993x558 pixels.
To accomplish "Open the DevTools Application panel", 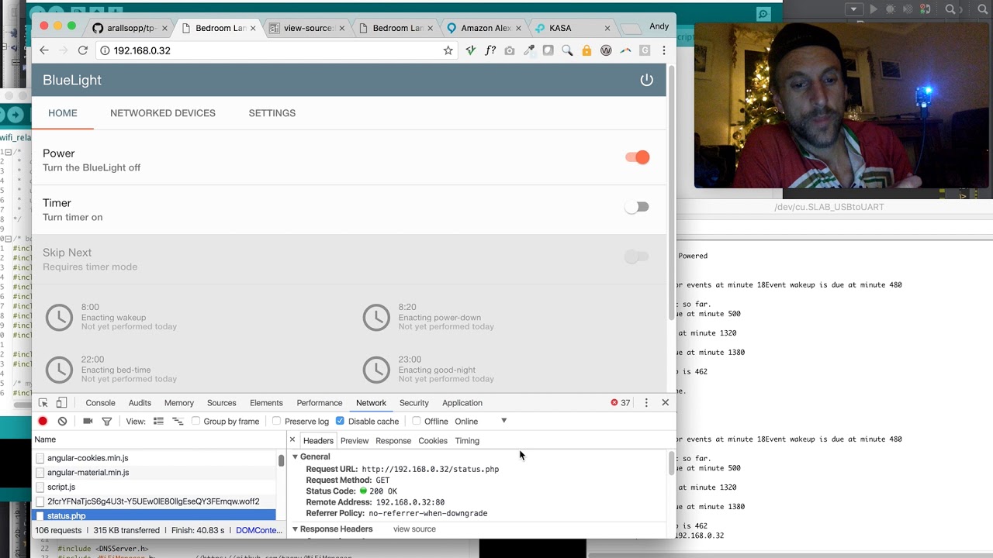I will (x=462, y=403).
